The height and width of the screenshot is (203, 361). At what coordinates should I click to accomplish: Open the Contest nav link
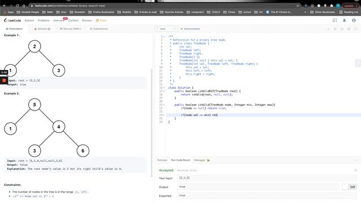[x=73, y=20]
